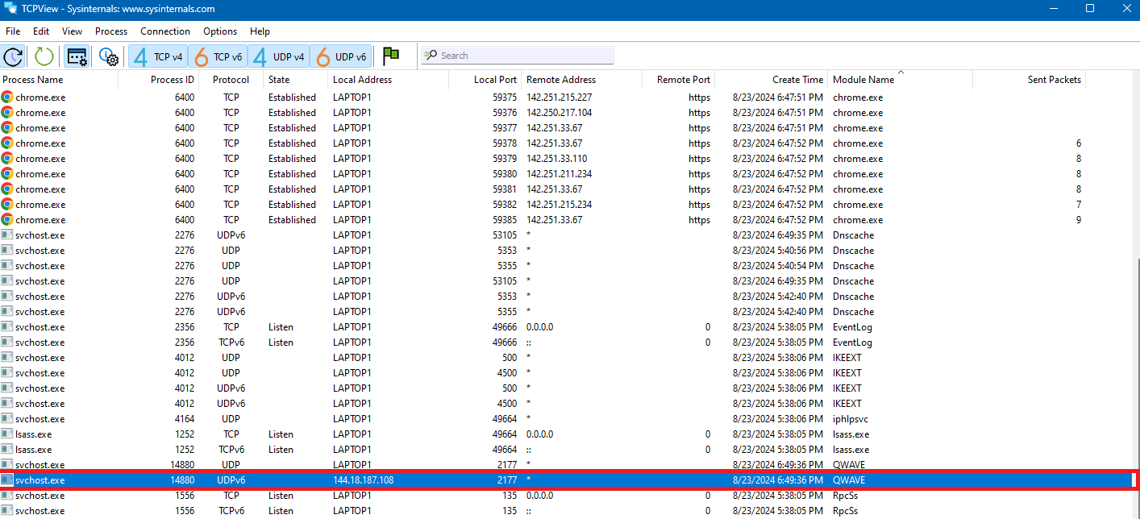Sort by the Remote Address column header
1140x519 pixels.
pos(582,80)
